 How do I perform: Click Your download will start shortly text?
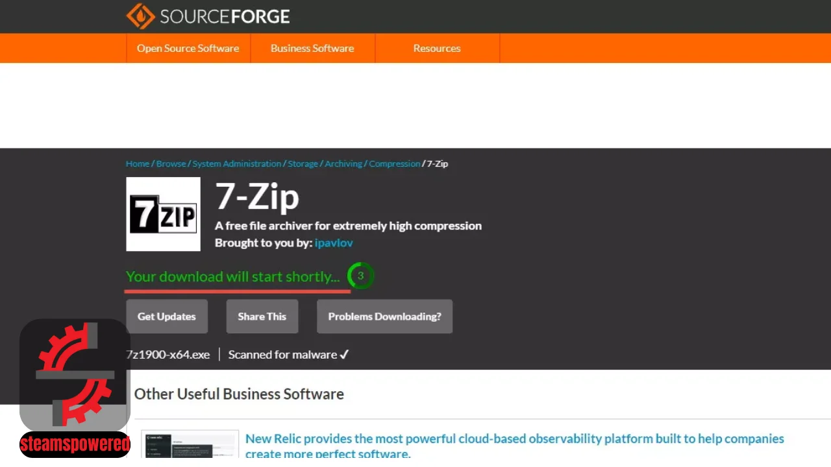[233, 277]
